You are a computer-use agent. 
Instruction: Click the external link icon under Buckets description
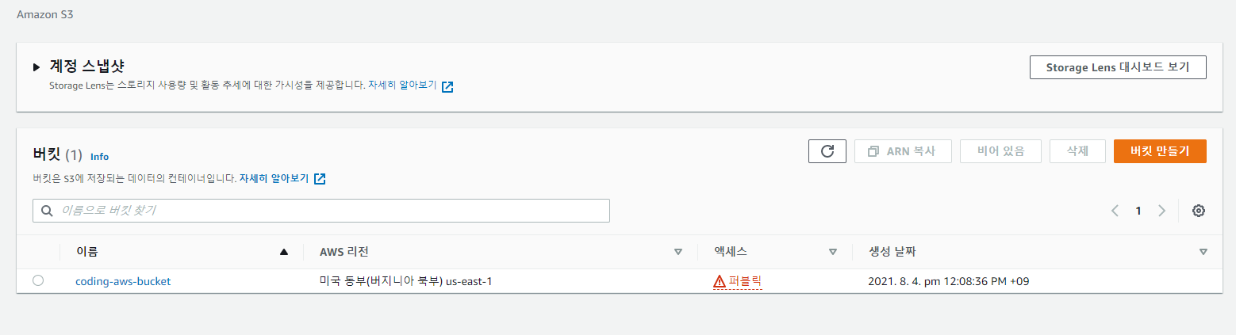coord(320,178)
